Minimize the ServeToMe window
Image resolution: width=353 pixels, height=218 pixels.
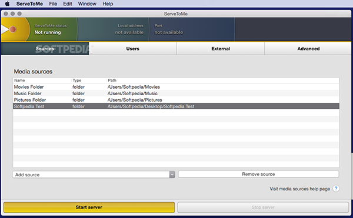tap(12, 14)
